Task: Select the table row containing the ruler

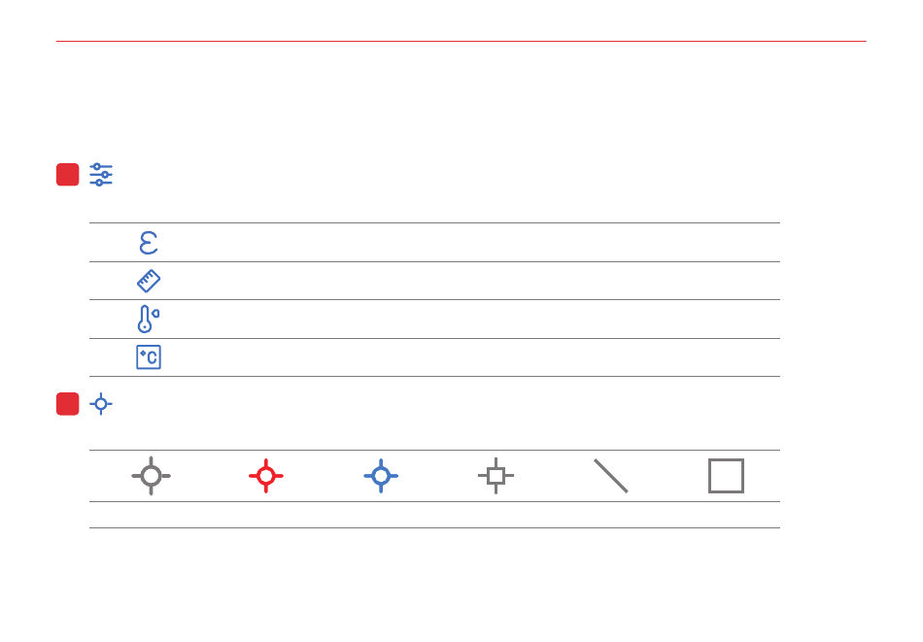Action: click(434, 281)
